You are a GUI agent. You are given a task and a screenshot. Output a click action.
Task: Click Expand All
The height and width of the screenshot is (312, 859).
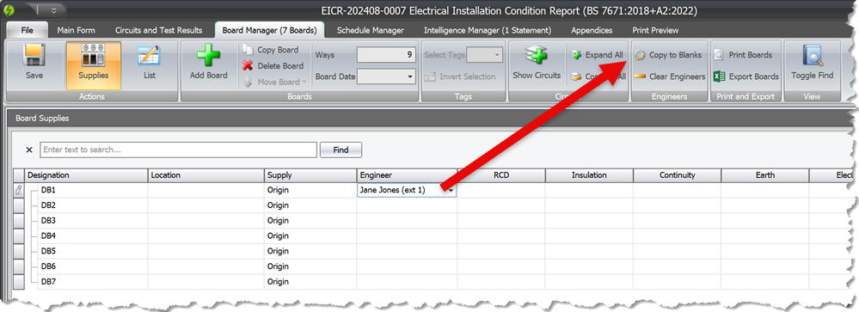[598, 55]
